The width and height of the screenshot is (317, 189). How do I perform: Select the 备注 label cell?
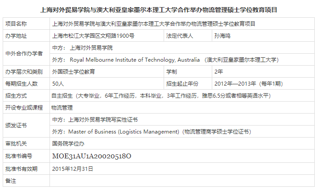point(26,181)
